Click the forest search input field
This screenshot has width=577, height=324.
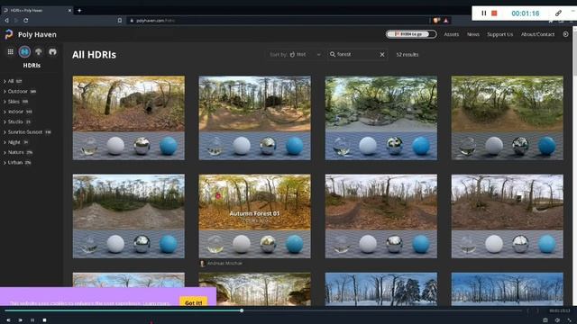(x=357, y=54)
